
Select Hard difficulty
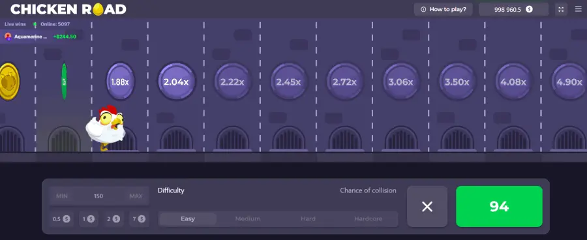click(x=308, y=218)
